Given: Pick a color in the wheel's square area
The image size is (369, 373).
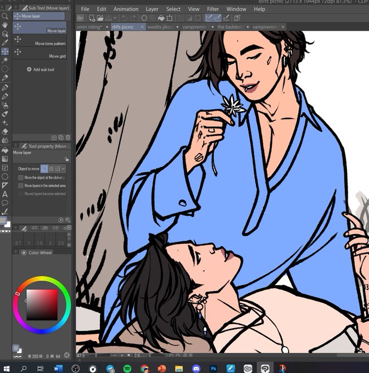Looking at the screenshot, I should pos(42,305).
